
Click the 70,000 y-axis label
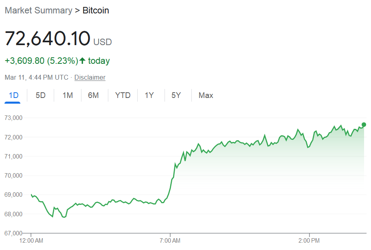tap(14, 176)
